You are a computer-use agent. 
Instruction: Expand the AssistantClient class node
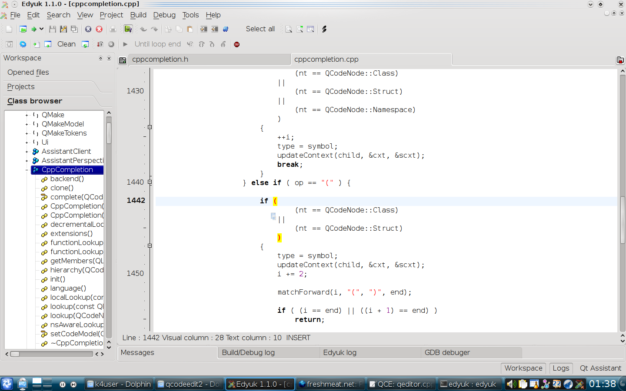[x=27, y=152]
